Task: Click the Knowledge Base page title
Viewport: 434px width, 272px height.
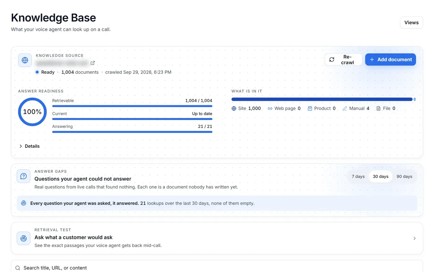Action: click(53, 18)
